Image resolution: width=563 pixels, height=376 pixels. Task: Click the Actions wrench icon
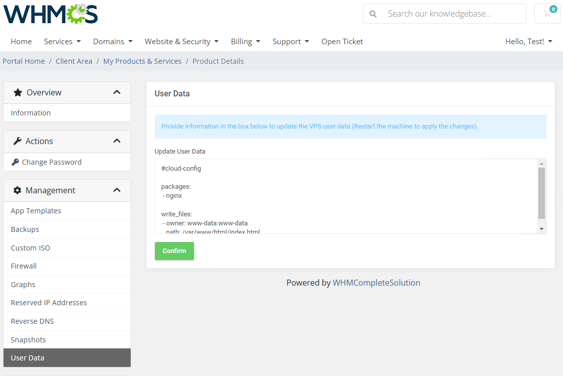17,141
